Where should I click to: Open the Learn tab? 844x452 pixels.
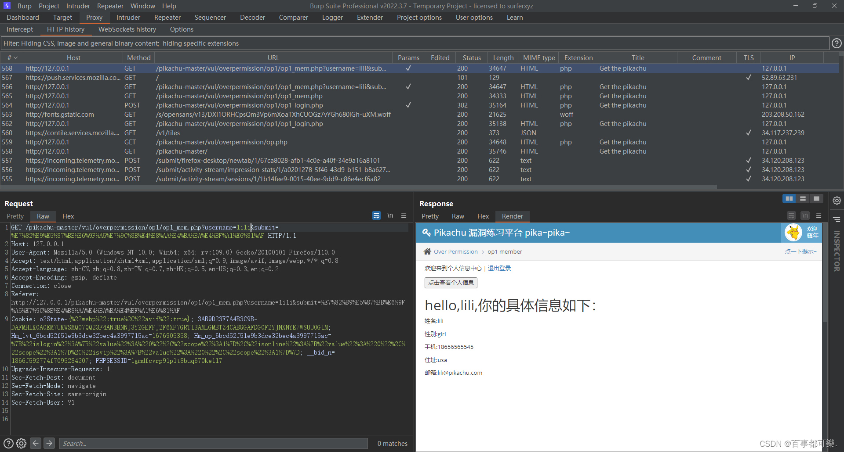515,18
